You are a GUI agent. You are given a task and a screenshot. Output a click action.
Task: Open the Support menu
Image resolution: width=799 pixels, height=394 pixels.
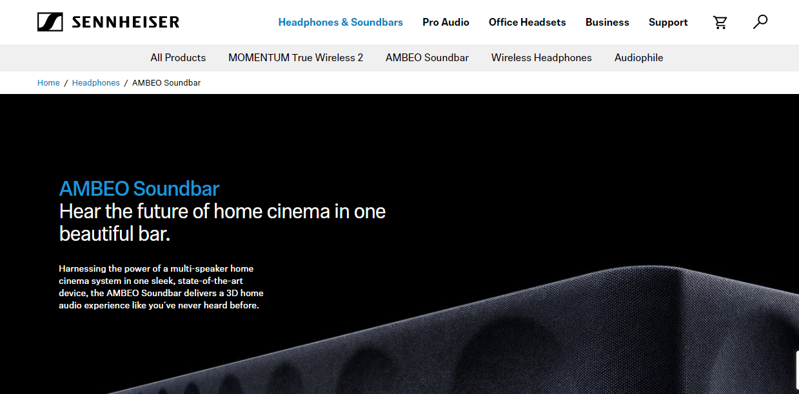668,22
